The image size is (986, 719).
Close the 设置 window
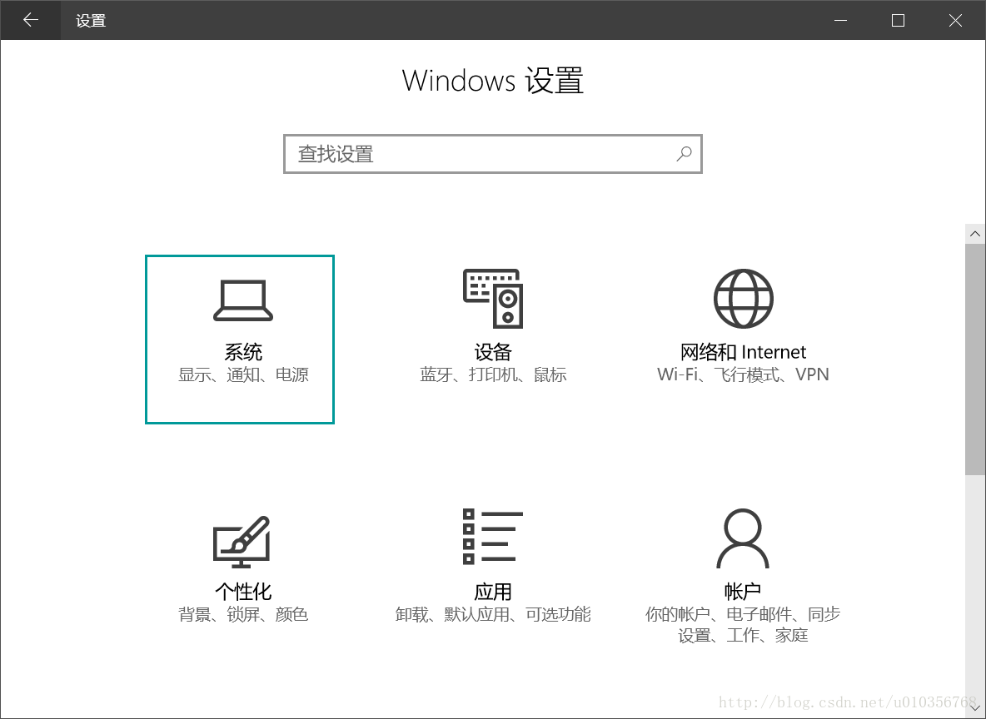[956, 20]
